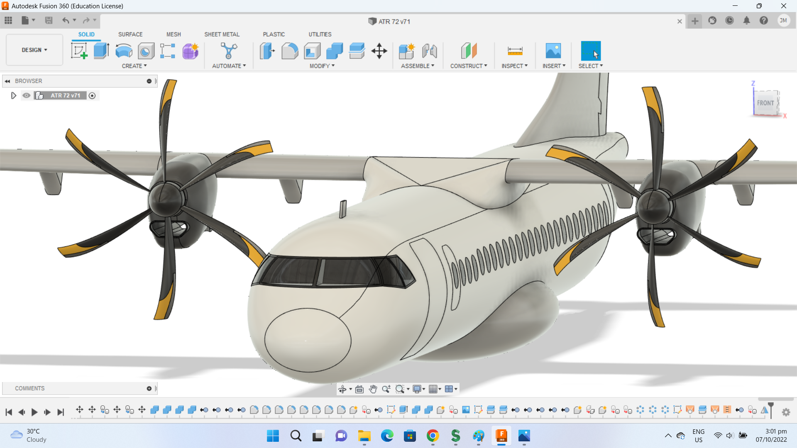Switch to the SHEET METAL tab
Viewport: 797px width, 448px height.
[x=222, y=34]
